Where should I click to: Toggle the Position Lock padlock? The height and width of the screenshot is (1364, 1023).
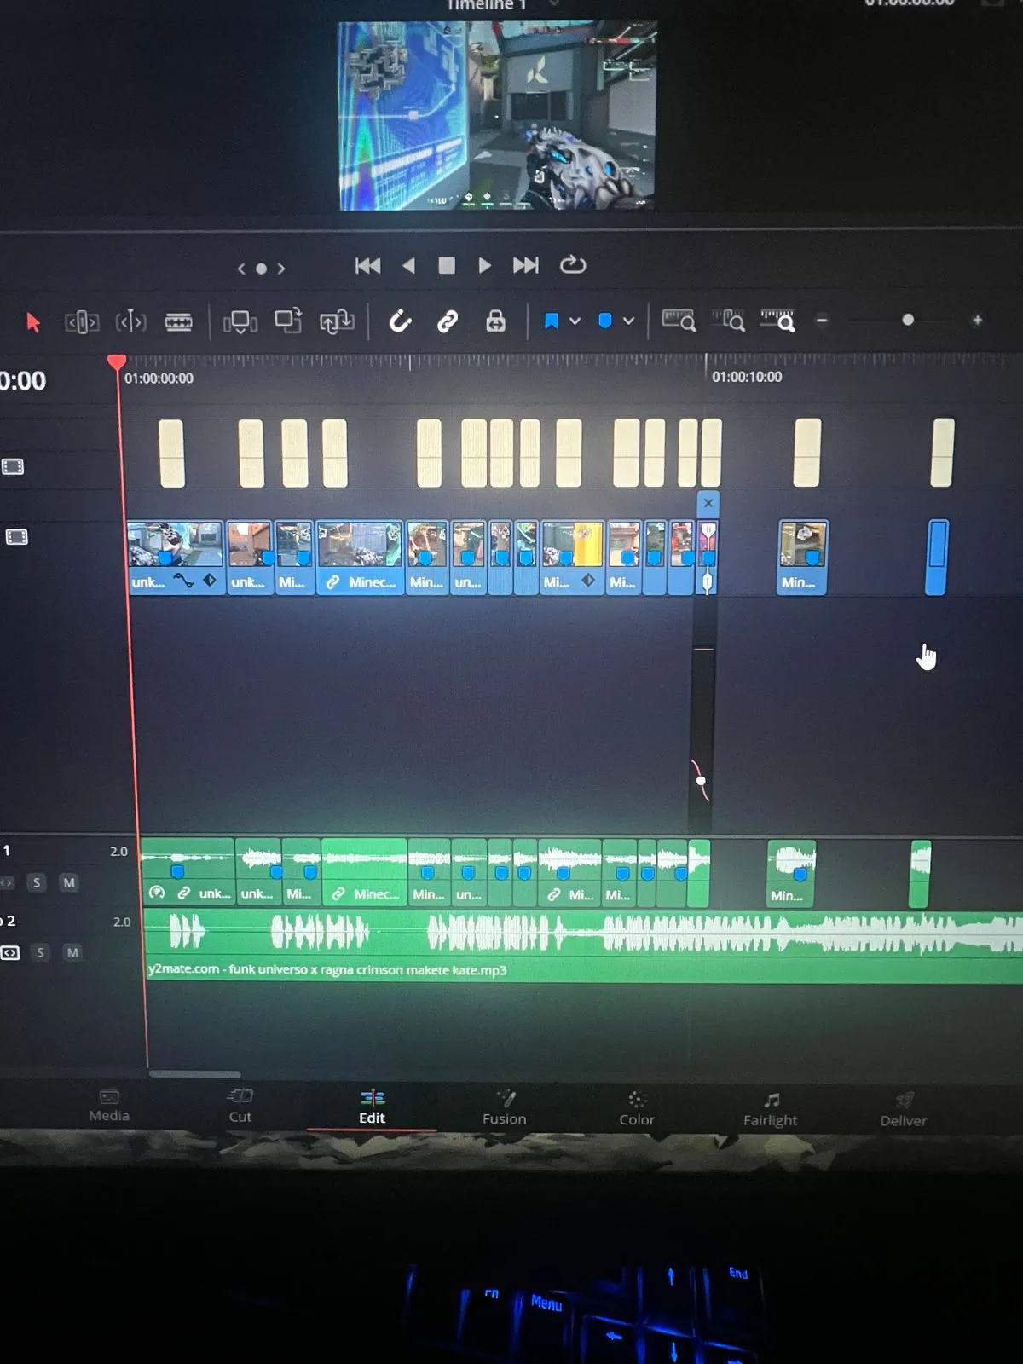[x=495, y=321]
